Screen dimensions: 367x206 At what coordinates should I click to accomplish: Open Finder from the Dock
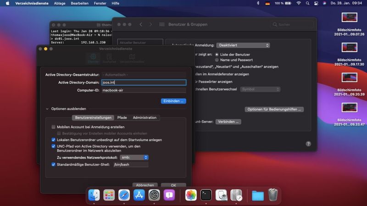[94, 195]
